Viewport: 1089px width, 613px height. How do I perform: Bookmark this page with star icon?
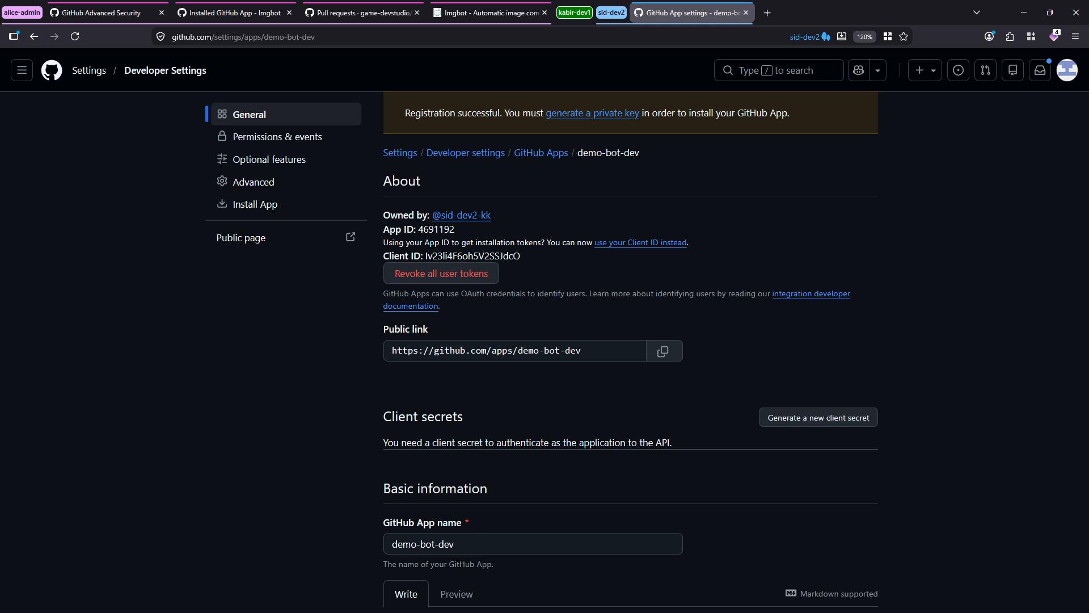click(904, 36)
